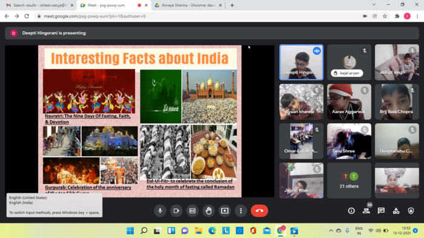This screenshot has height=238, width=424.
Task: Select English (India) input method
Action: pos(21,203)
